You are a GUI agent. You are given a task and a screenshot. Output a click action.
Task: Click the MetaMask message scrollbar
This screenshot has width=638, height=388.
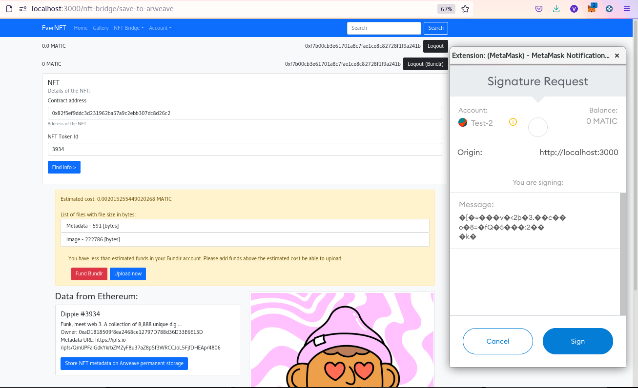623,254
